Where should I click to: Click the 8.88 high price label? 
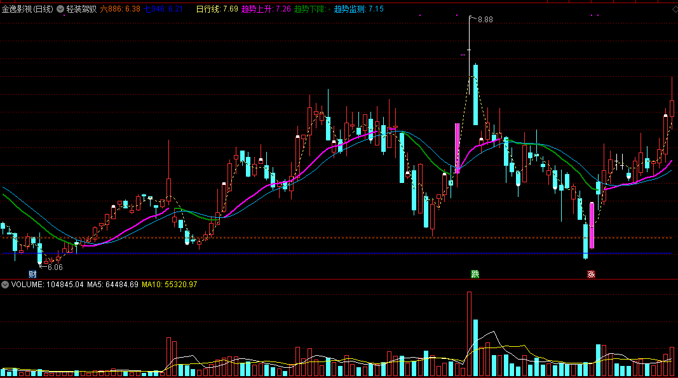point(485,20)
